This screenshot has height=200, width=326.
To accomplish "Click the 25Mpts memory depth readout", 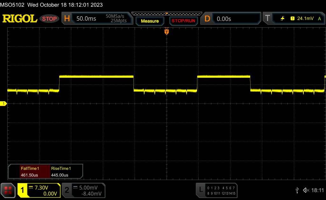I will (118, 21).
